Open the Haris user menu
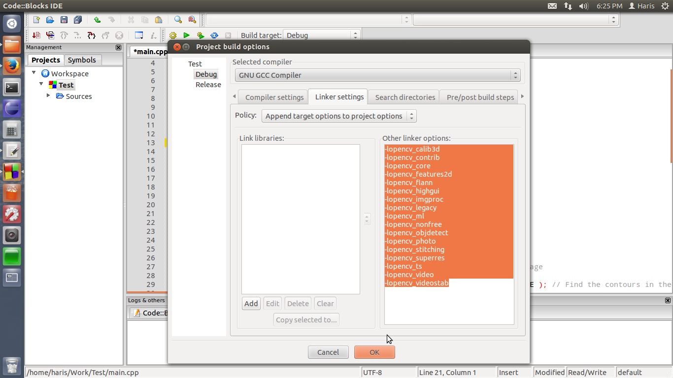 click(641, 6)
